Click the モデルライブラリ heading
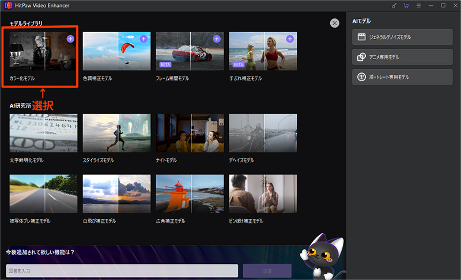This screenshot has width=461, height=280. pyautogui.click(x=26, y=24)
